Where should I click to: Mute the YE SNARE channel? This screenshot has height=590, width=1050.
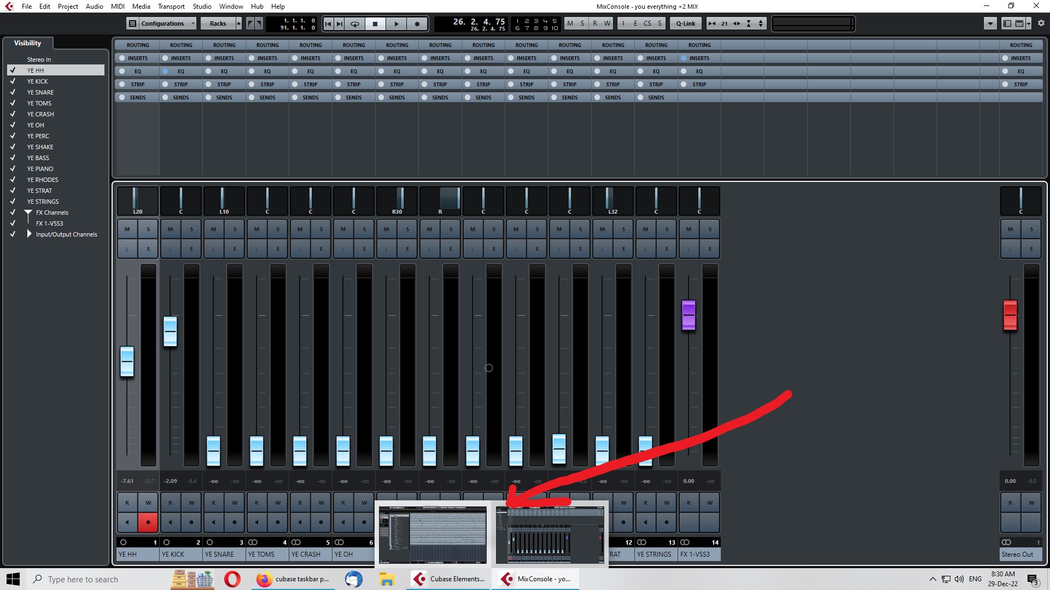tap(213, 229)
